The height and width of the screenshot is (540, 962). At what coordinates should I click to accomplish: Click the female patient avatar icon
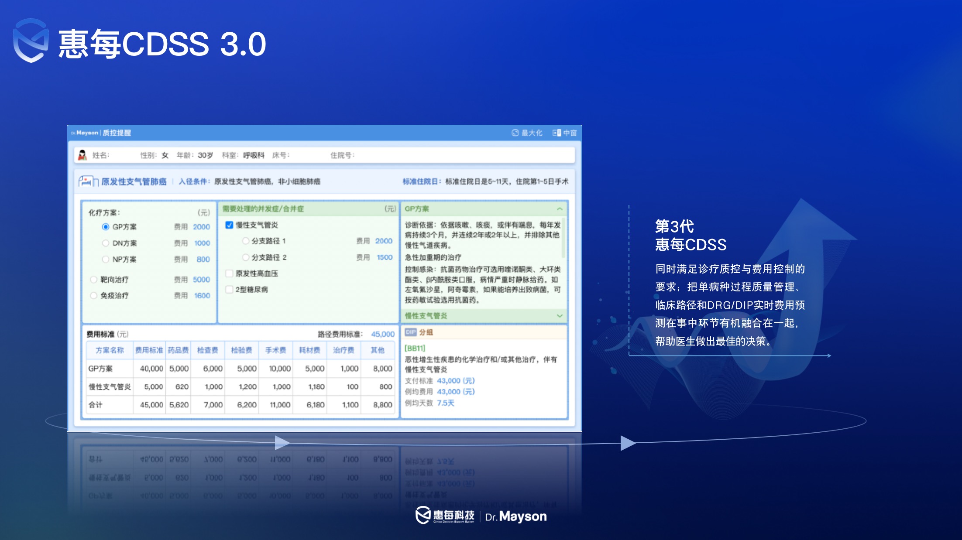coord(82,155)
